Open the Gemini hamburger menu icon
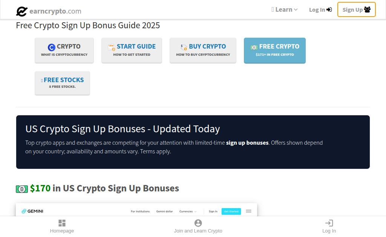 click(248, 211)
